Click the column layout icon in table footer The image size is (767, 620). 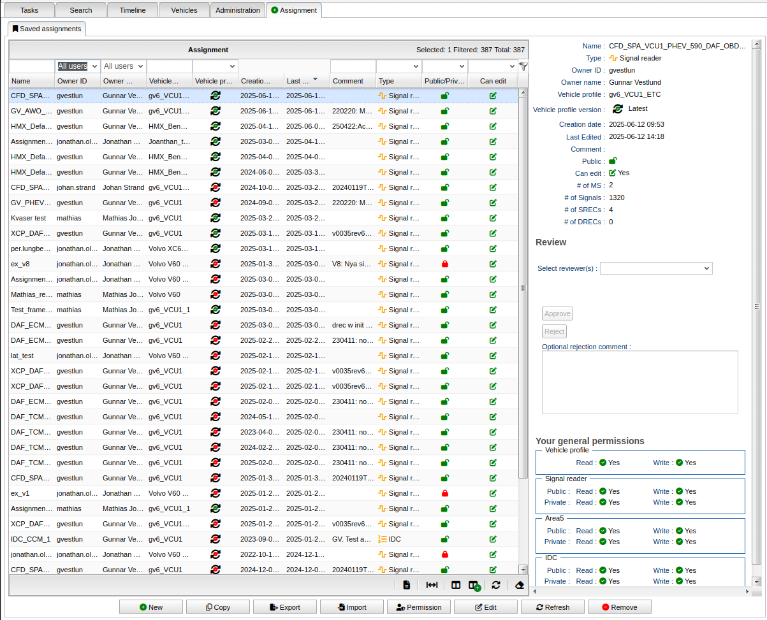coord(456,585)
